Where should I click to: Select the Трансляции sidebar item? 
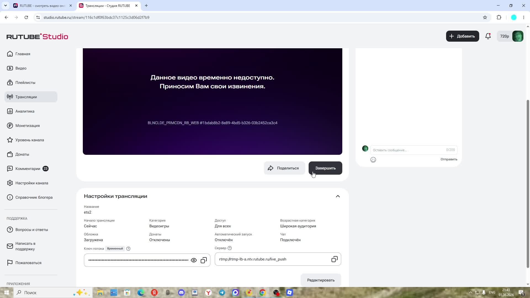(x=31, y=97)
